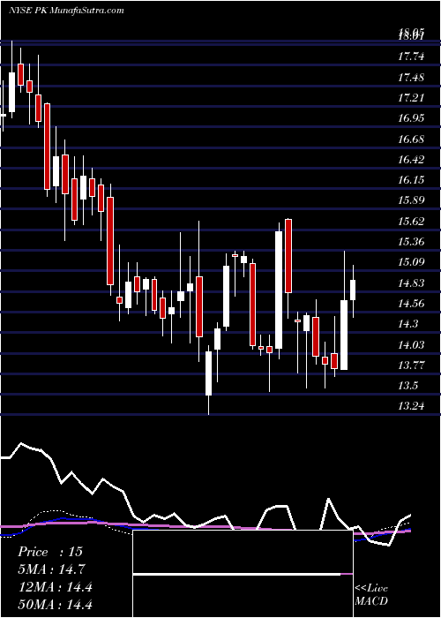
Task: Click the 15.09 price axis label
Action: pos(411,262)
